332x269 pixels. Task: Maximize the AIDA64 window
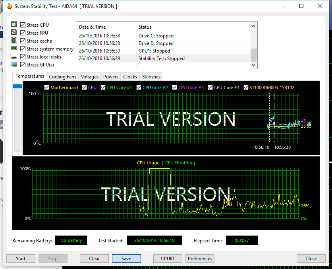[x=301, y=6]
